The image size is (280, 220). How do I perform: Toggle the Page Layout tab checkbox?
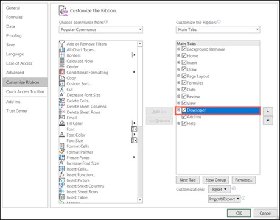(184, 76)
